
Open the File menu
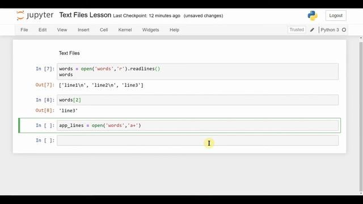click(x=24, y=30)
